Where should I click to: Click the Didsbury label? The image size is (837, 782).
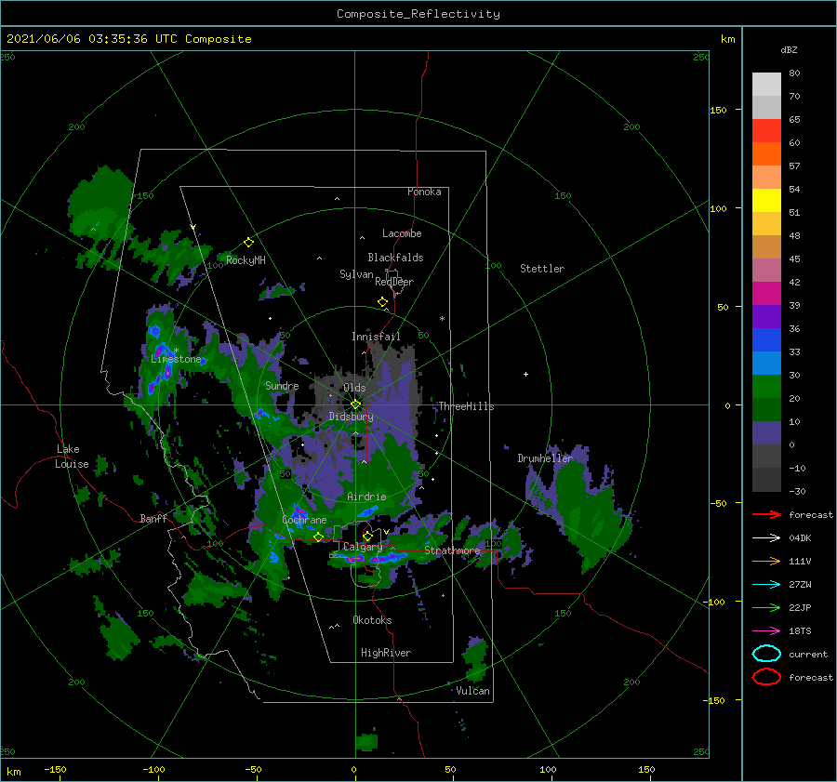pyautogui.click(x=351, y=417)
